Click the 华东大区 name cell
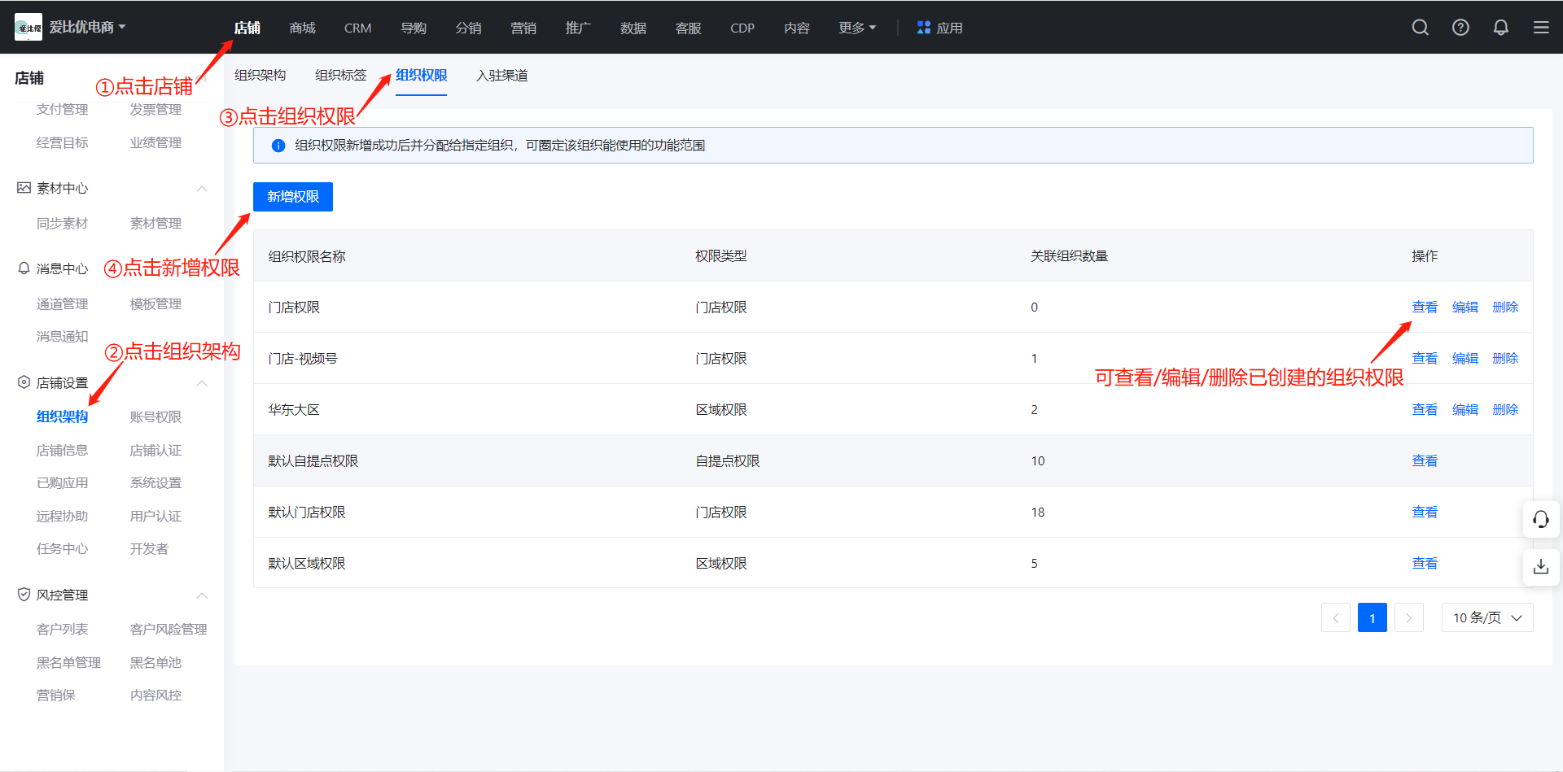The width and height of the screenshot is (1563, 772). coord(293,409)
